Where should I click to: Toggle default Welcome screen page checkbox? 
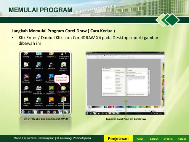104,94
